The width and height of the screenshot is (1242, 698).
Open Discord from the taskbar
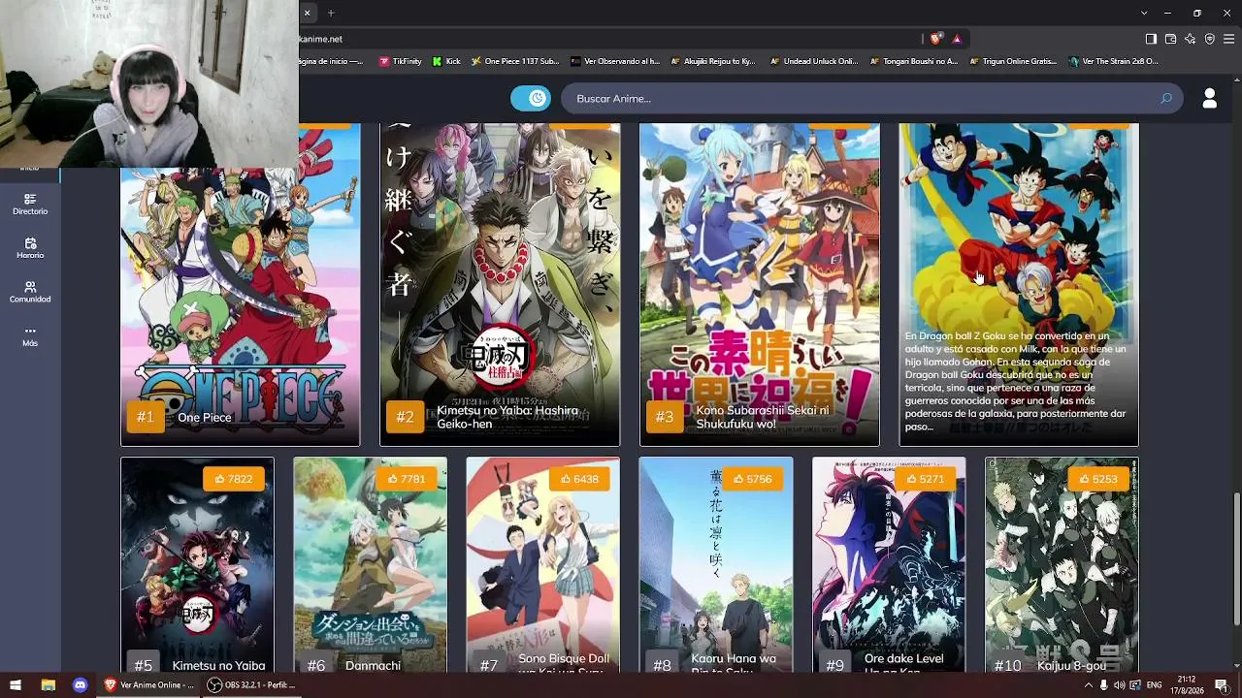pos(81,685)
